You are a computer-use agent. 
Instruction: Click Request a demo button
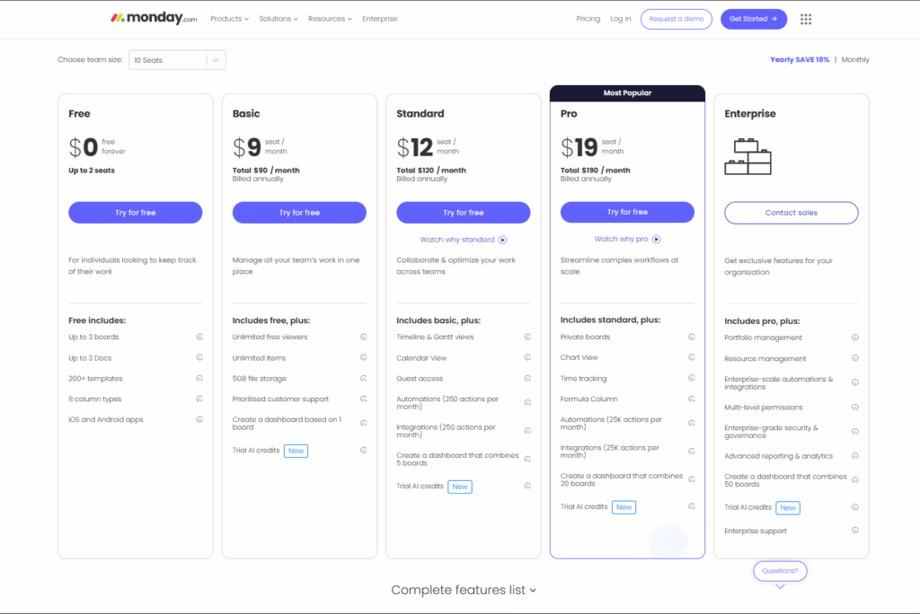[676, 19]
